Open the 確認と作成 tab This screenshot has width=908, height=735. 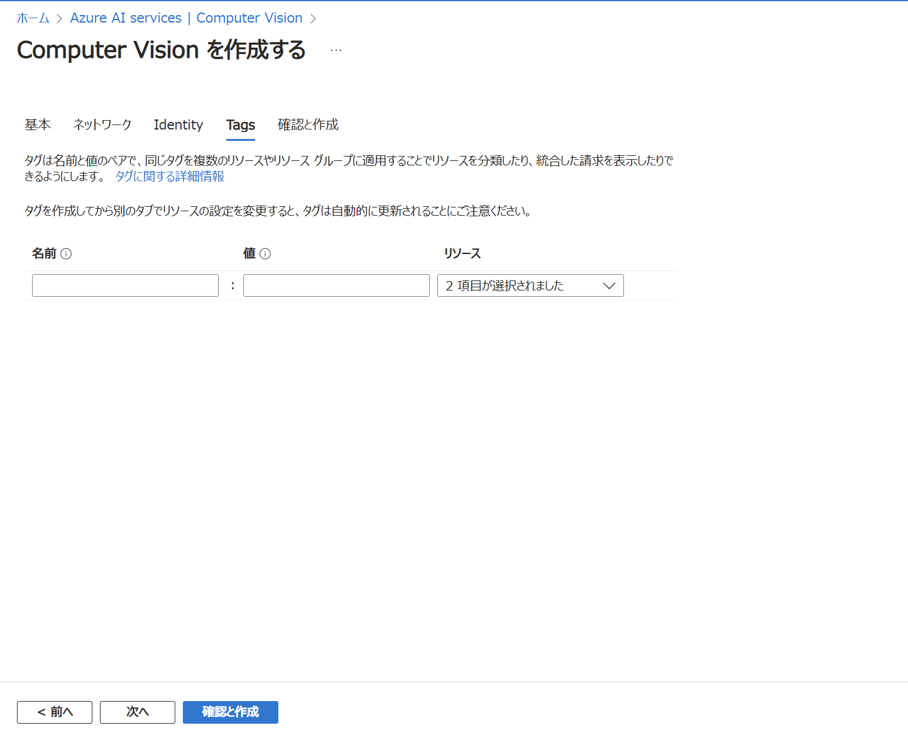pyautogui.click(x=308, y=124)
